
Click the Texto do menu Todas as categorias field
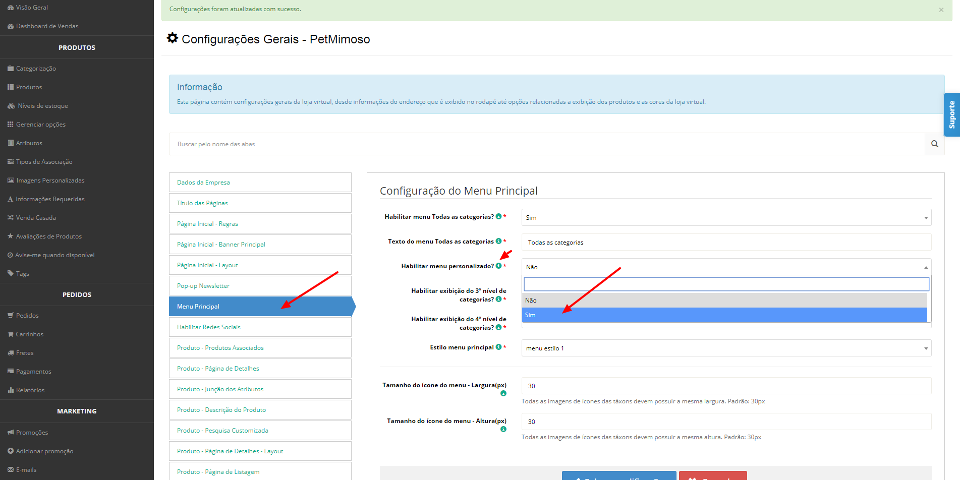(x=726, y=242)
